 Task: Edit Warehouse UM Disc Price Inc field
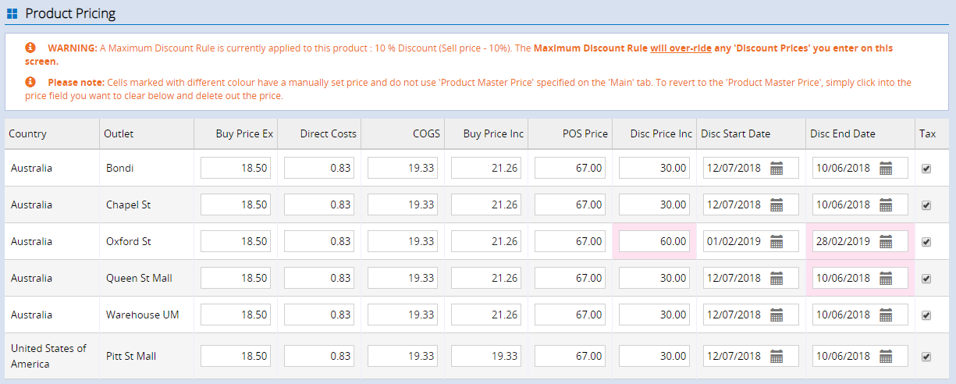(654, 315)
